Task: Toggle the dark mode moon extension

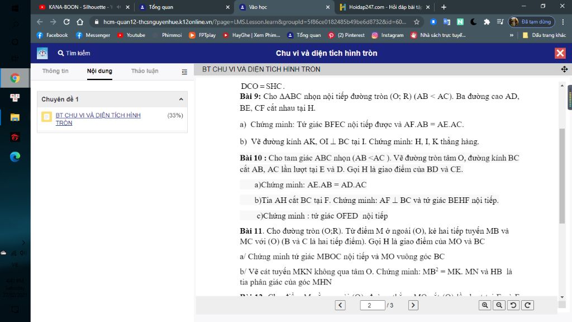Action: (474, 22)
